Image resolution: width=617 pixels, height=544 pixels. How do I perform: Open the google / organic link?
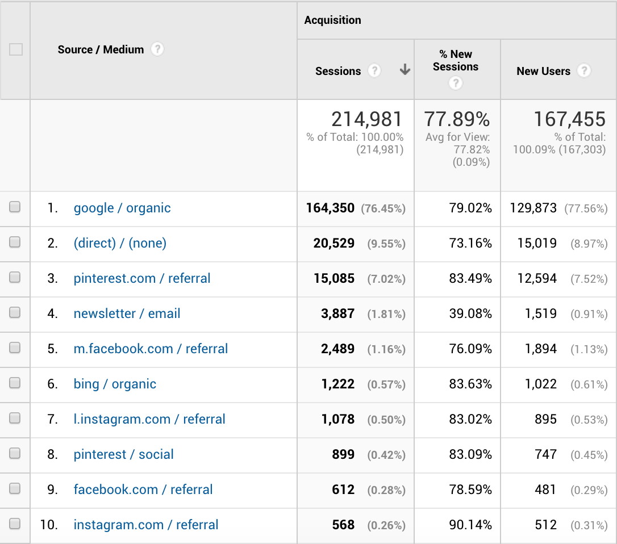point(122,208)
